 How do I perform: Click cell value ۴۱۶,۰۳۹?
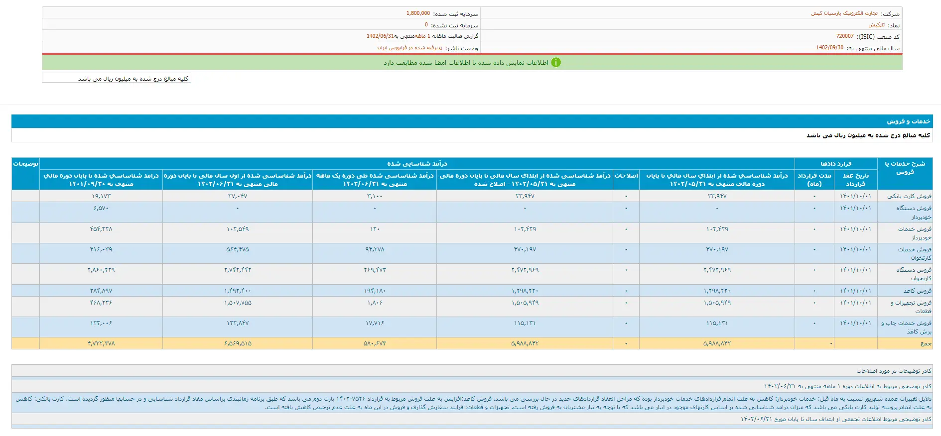[x=101, y=249]
